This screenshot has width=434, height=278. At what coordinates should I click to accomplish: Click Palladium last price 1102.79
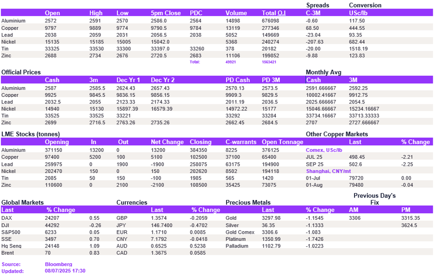(x=271, y=246)
